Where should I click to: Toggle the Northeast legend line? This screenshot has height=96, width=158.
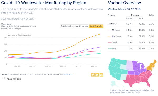114,36
